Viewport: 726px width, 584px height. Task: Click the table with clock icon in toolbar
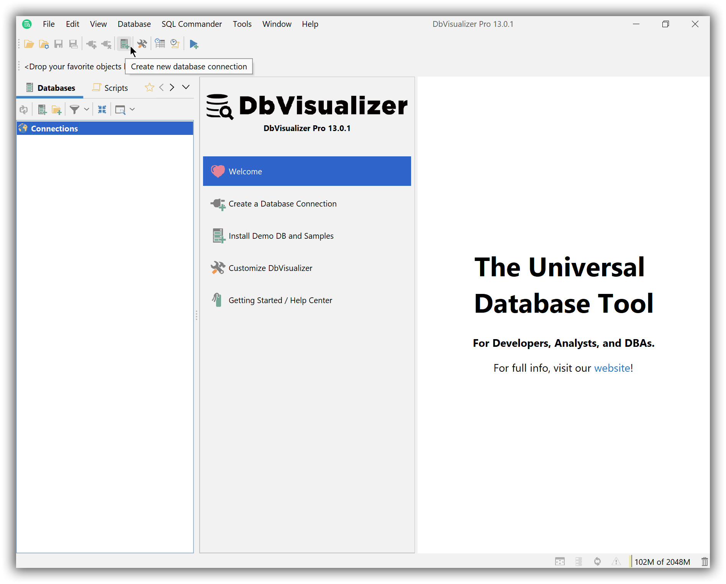tap(160, 44)
